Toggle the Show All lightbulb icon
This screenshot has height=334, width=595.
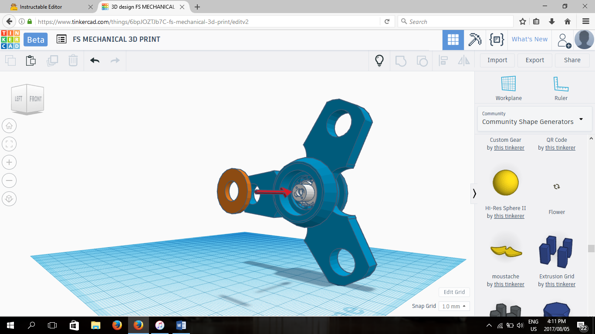click(379, 60)
